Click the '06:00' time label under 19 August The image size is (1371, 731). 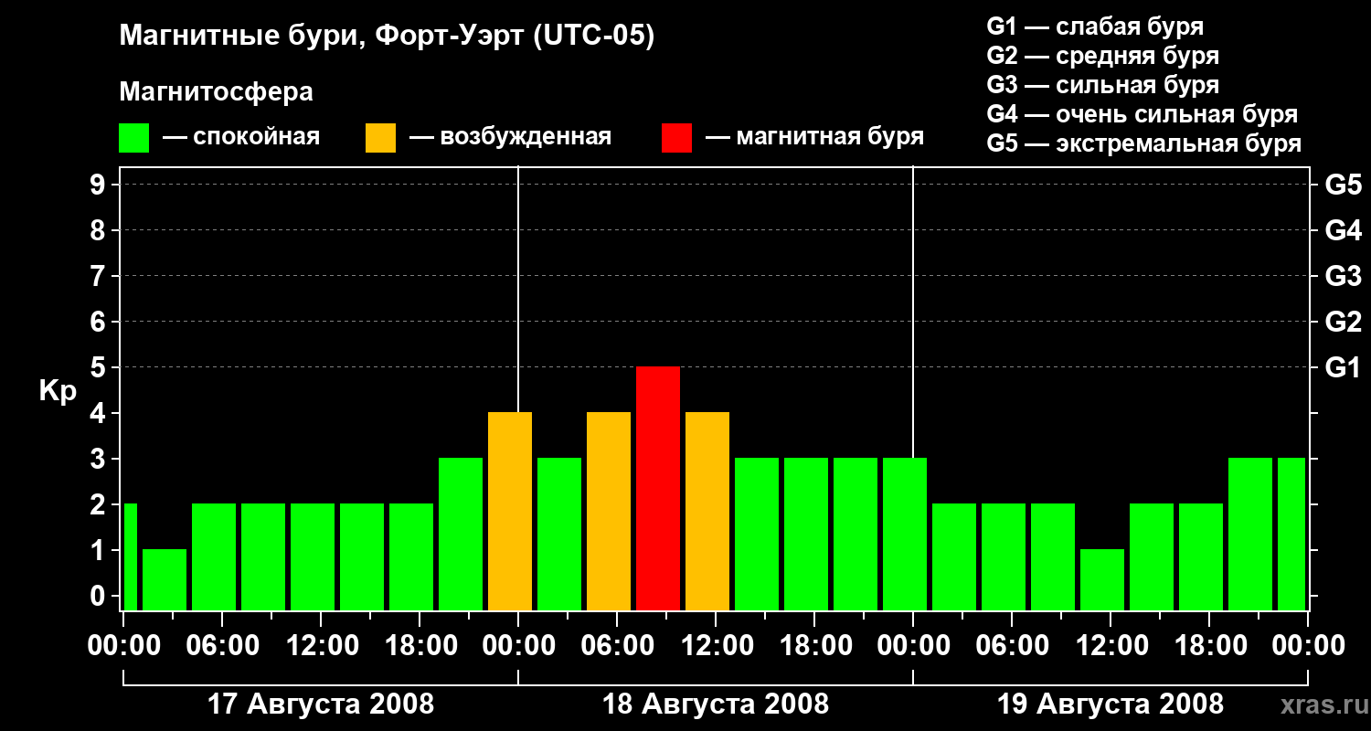(1012, 646)
